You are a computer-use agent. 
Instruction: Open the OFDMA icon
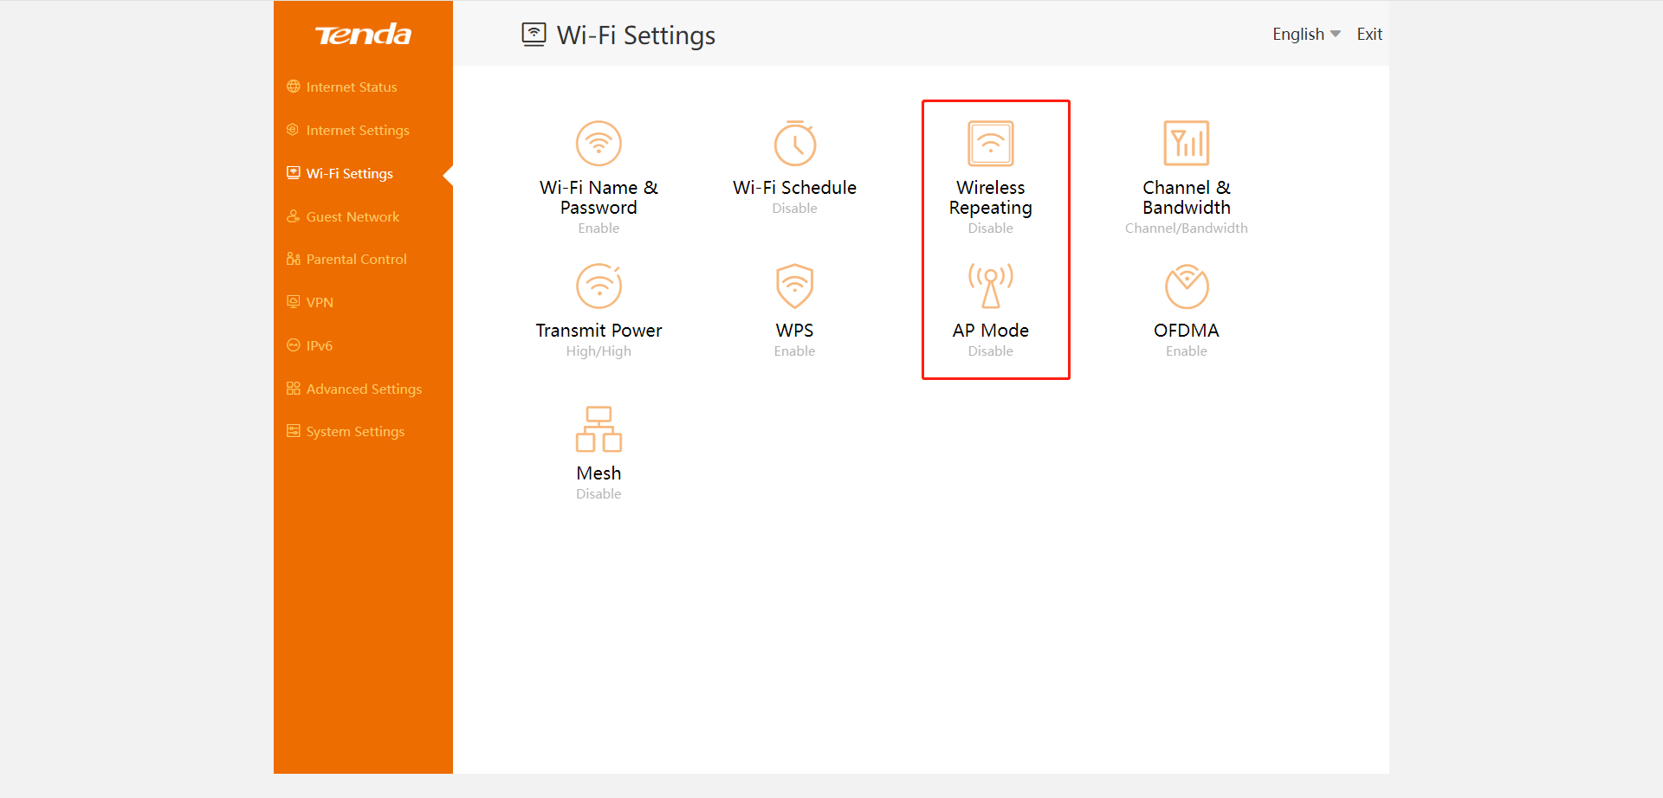coord(1186,286)
